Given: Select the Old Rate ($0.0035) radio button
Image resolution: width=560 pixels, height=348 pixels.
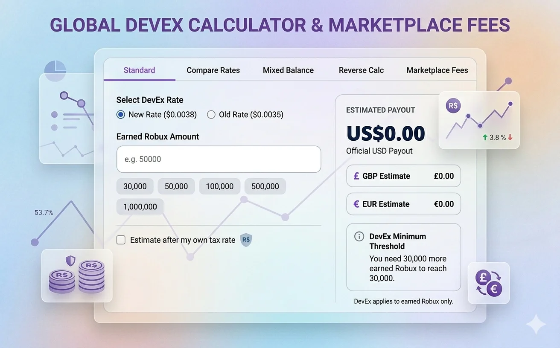Looking at the screenshot, I should (x=211, y=114).
